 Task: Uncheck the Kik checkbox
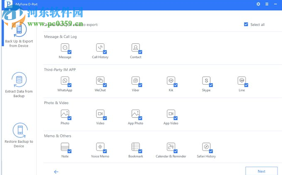176,85
